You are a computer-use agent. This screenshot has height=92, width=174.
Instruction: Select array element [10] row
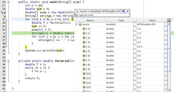click(121, 74)
